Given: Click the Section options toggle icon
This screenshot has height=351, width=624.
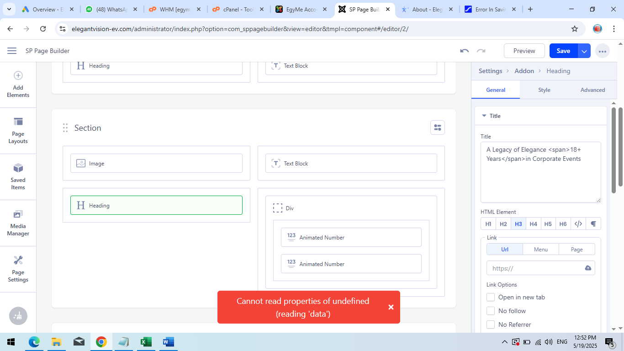Looking at the screenshot, I should 437,128.
